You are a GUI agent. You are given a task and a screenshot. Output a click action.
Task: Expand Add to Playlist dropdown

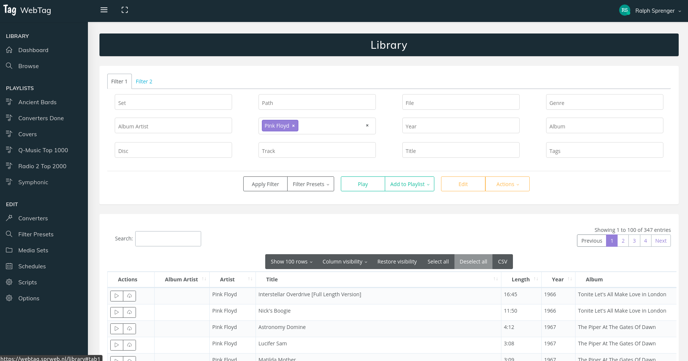click(409, 184)
